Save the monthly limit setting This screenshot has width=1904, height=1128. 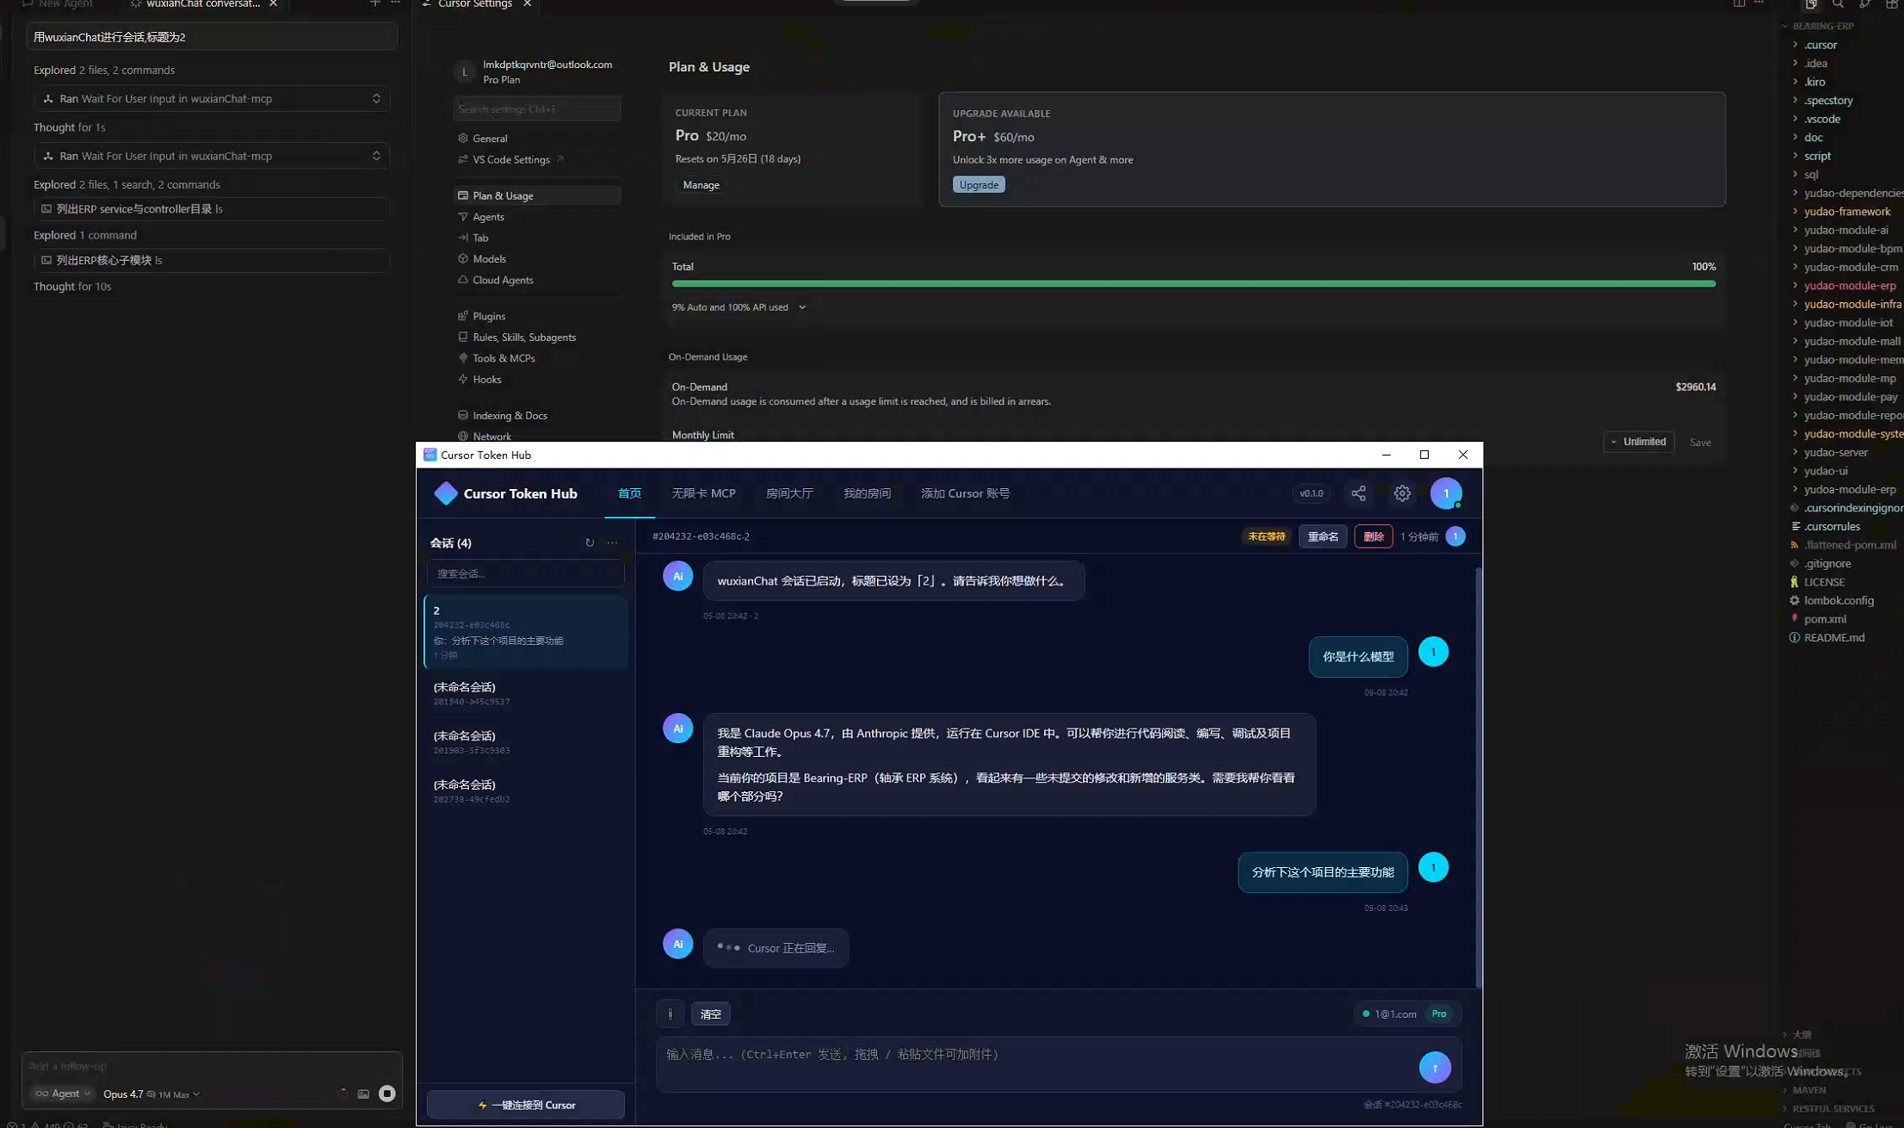point(1700,443)
